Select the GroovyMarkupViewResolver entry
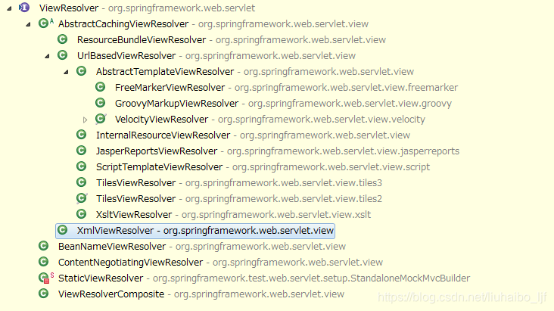Image resolution: width=554 pixels, height=311 pixels. coord(283,104)
